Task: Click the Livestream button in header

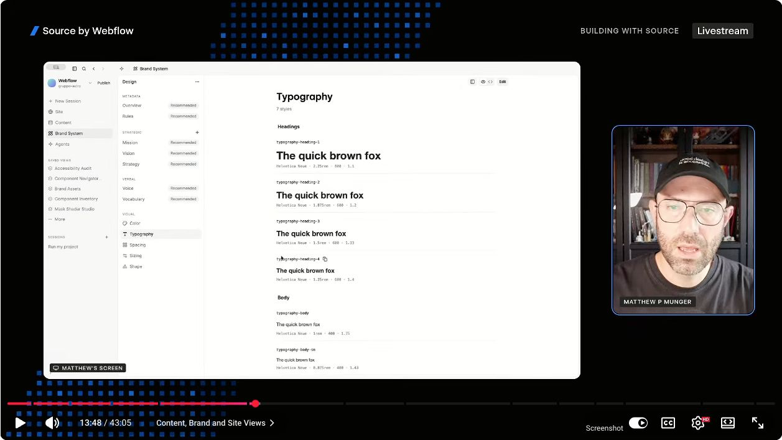Action: 722,31
